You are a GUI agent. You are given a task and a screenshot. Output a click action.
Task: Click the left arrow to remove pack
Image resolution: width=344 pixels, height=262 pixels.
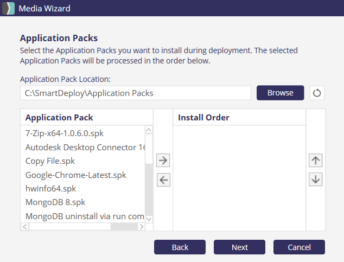click(x=163, y=180)
